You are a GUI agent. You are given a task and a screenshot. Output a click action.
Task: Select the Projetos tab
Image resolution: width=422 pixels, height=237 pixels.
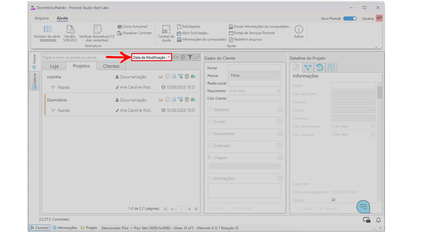(81, 66)
